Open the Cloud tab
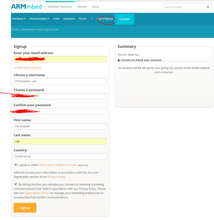The height and width of the screenshot is (220, 214). (95, 7)
